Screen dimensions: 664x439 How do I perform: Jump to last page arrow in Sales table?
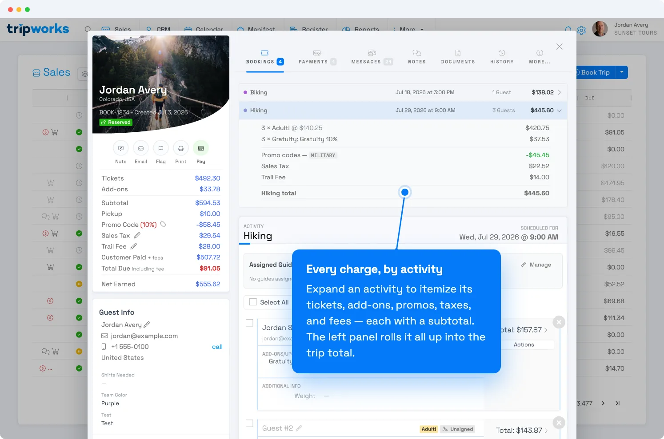point(617,403)
